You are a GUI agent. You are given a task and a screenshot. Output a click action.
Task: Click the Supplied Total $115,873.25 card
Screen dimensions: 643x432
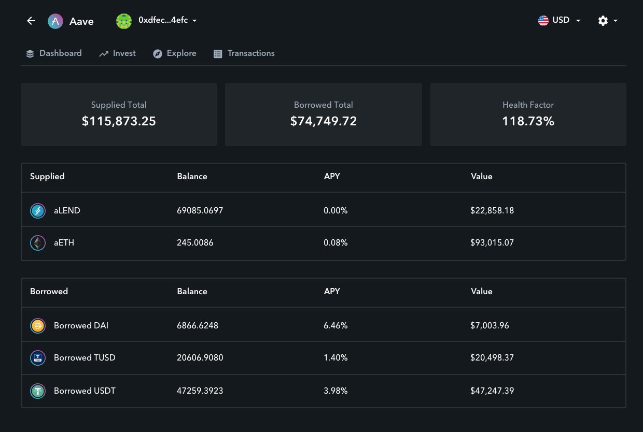coord(119,114)
